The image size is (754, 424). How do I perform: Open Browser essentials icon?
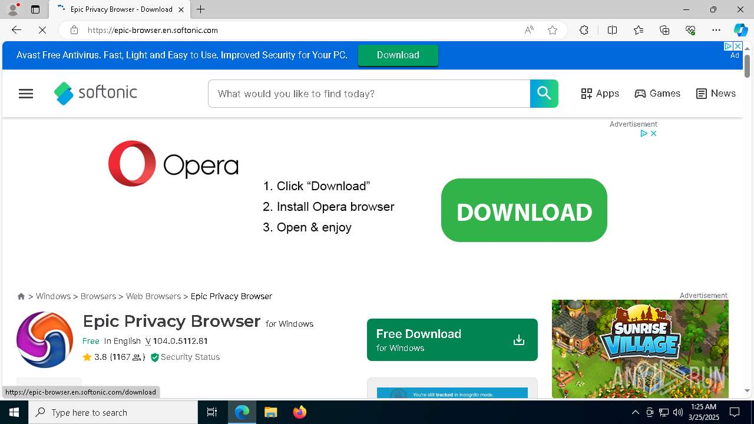click(x=690, y=30)
